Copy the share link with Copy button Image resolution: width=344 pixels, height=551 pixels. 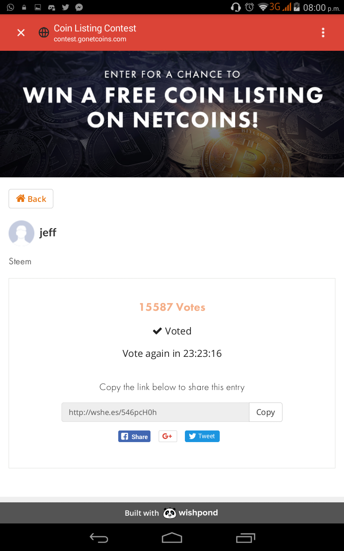[x=266, y=412]
